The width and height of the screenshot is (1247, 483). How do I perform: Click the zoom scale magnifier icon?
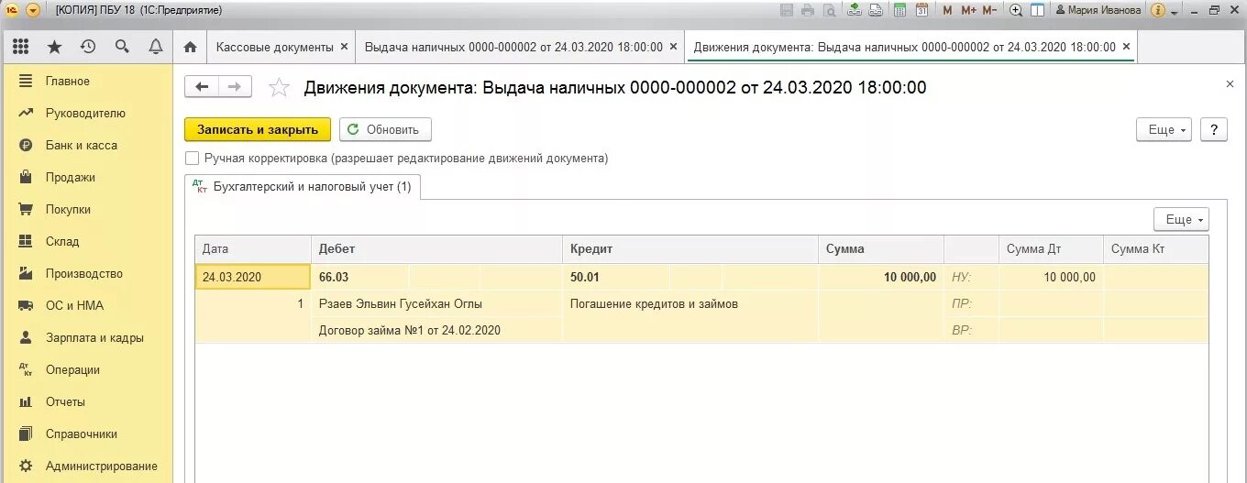[x=1016, y=10]
